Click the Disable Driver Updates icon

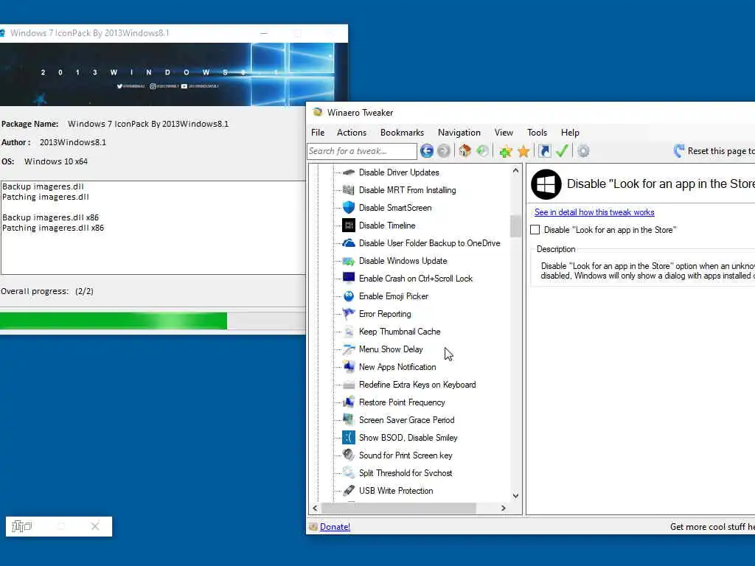pos(349,172)
